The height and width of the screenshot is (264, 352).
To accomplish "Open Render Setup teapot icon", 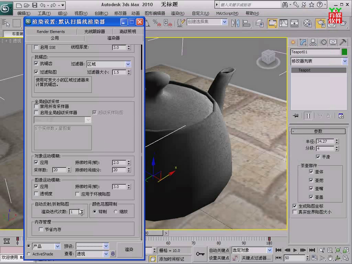I will [x=320, y=23].
